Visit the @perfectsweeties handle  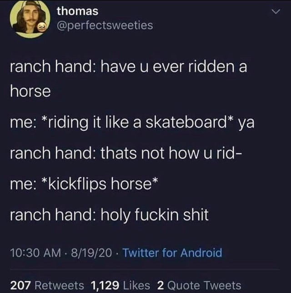(105, 25)
